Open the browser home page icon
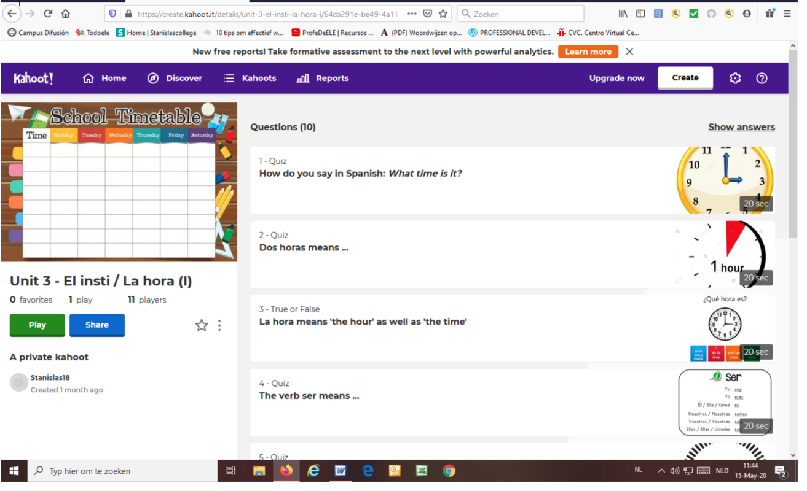807x491 pixels. point(66,14)
